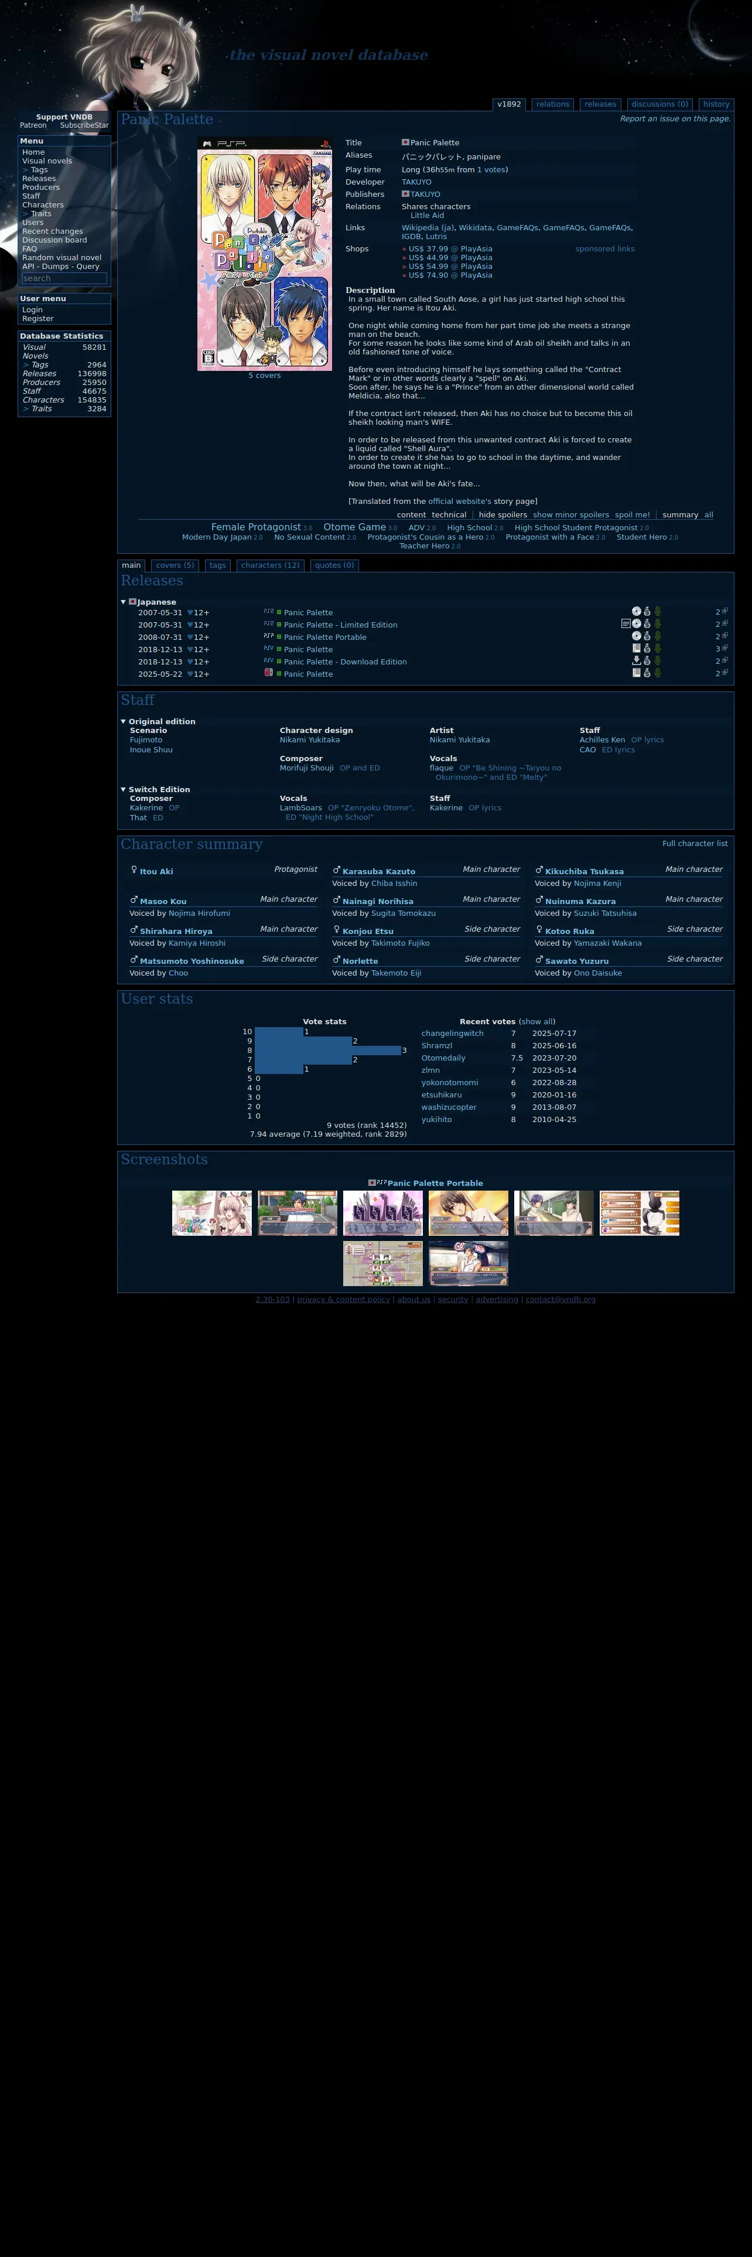
Task: Open the Wikipedia (ja) link
Action: click(x=427, y=227)
